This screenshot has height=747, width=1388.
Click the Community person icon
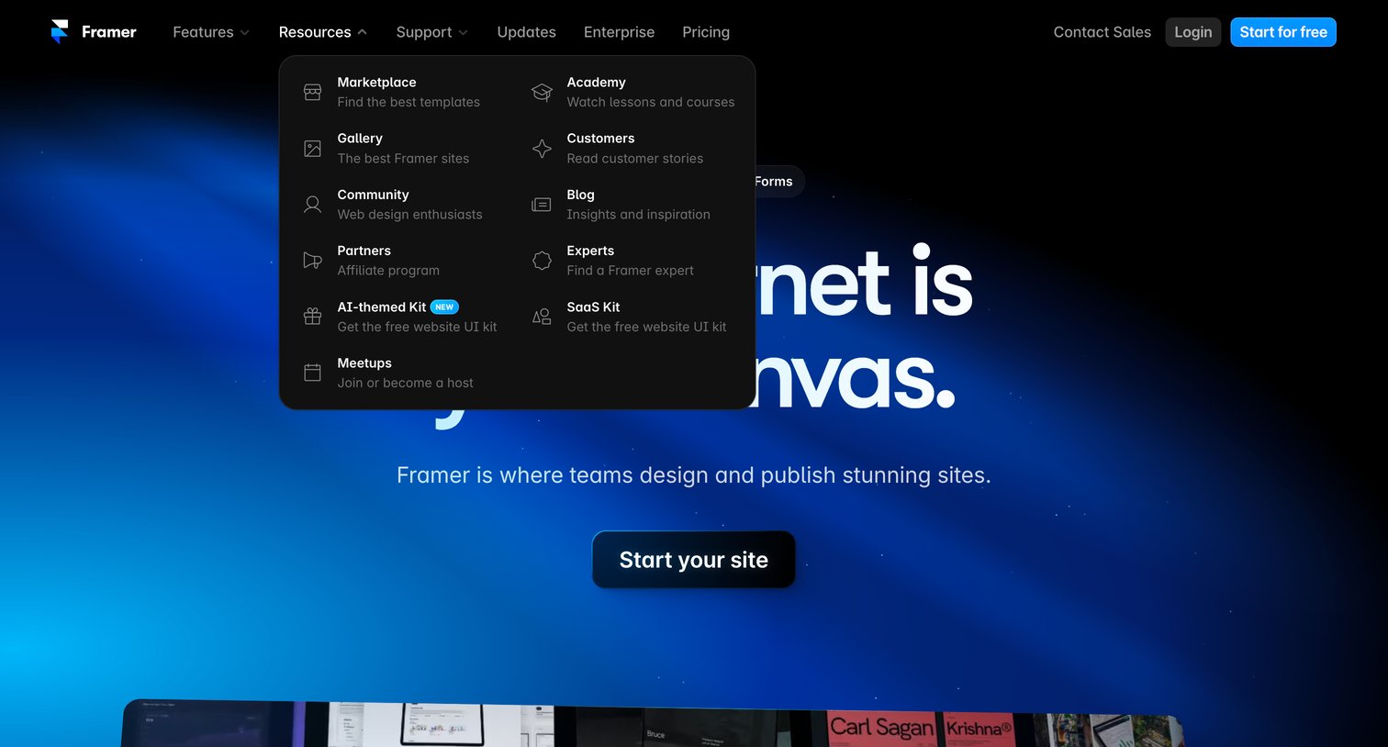click(312, 205)
